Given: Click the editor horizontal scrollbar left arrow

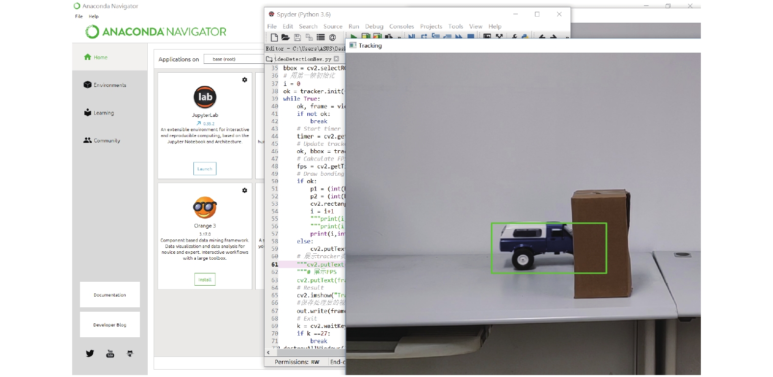Looking at the screenshot, I should pos(268,352).
